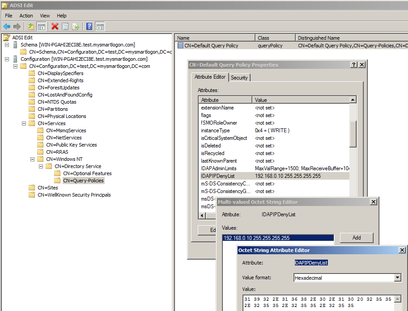Click the Class column header
Viewport: 408px width, 311px height.
point(275,38)
